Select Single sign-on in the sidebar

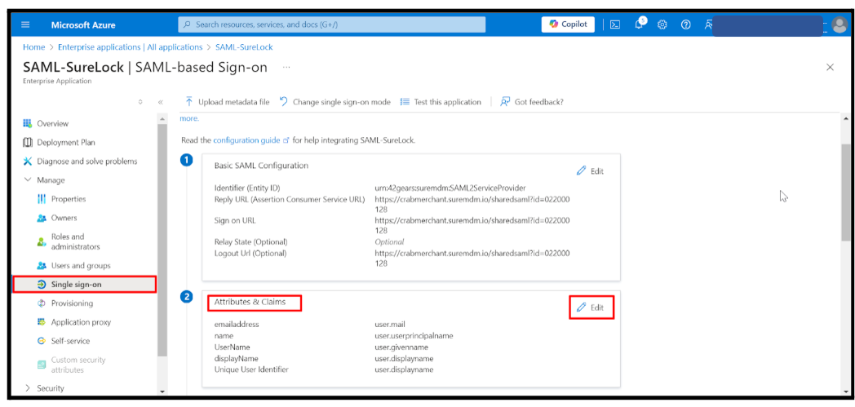[85, 285]
